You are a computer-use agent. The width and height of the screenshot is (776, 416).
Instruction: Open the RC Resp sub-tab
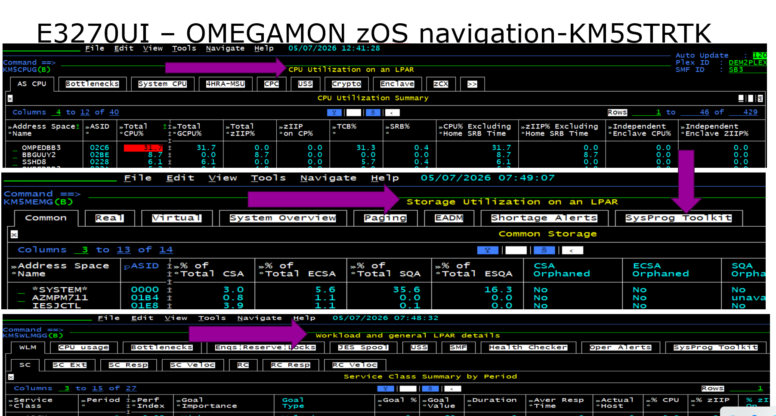pyautogui.click(x=290, y=365)
